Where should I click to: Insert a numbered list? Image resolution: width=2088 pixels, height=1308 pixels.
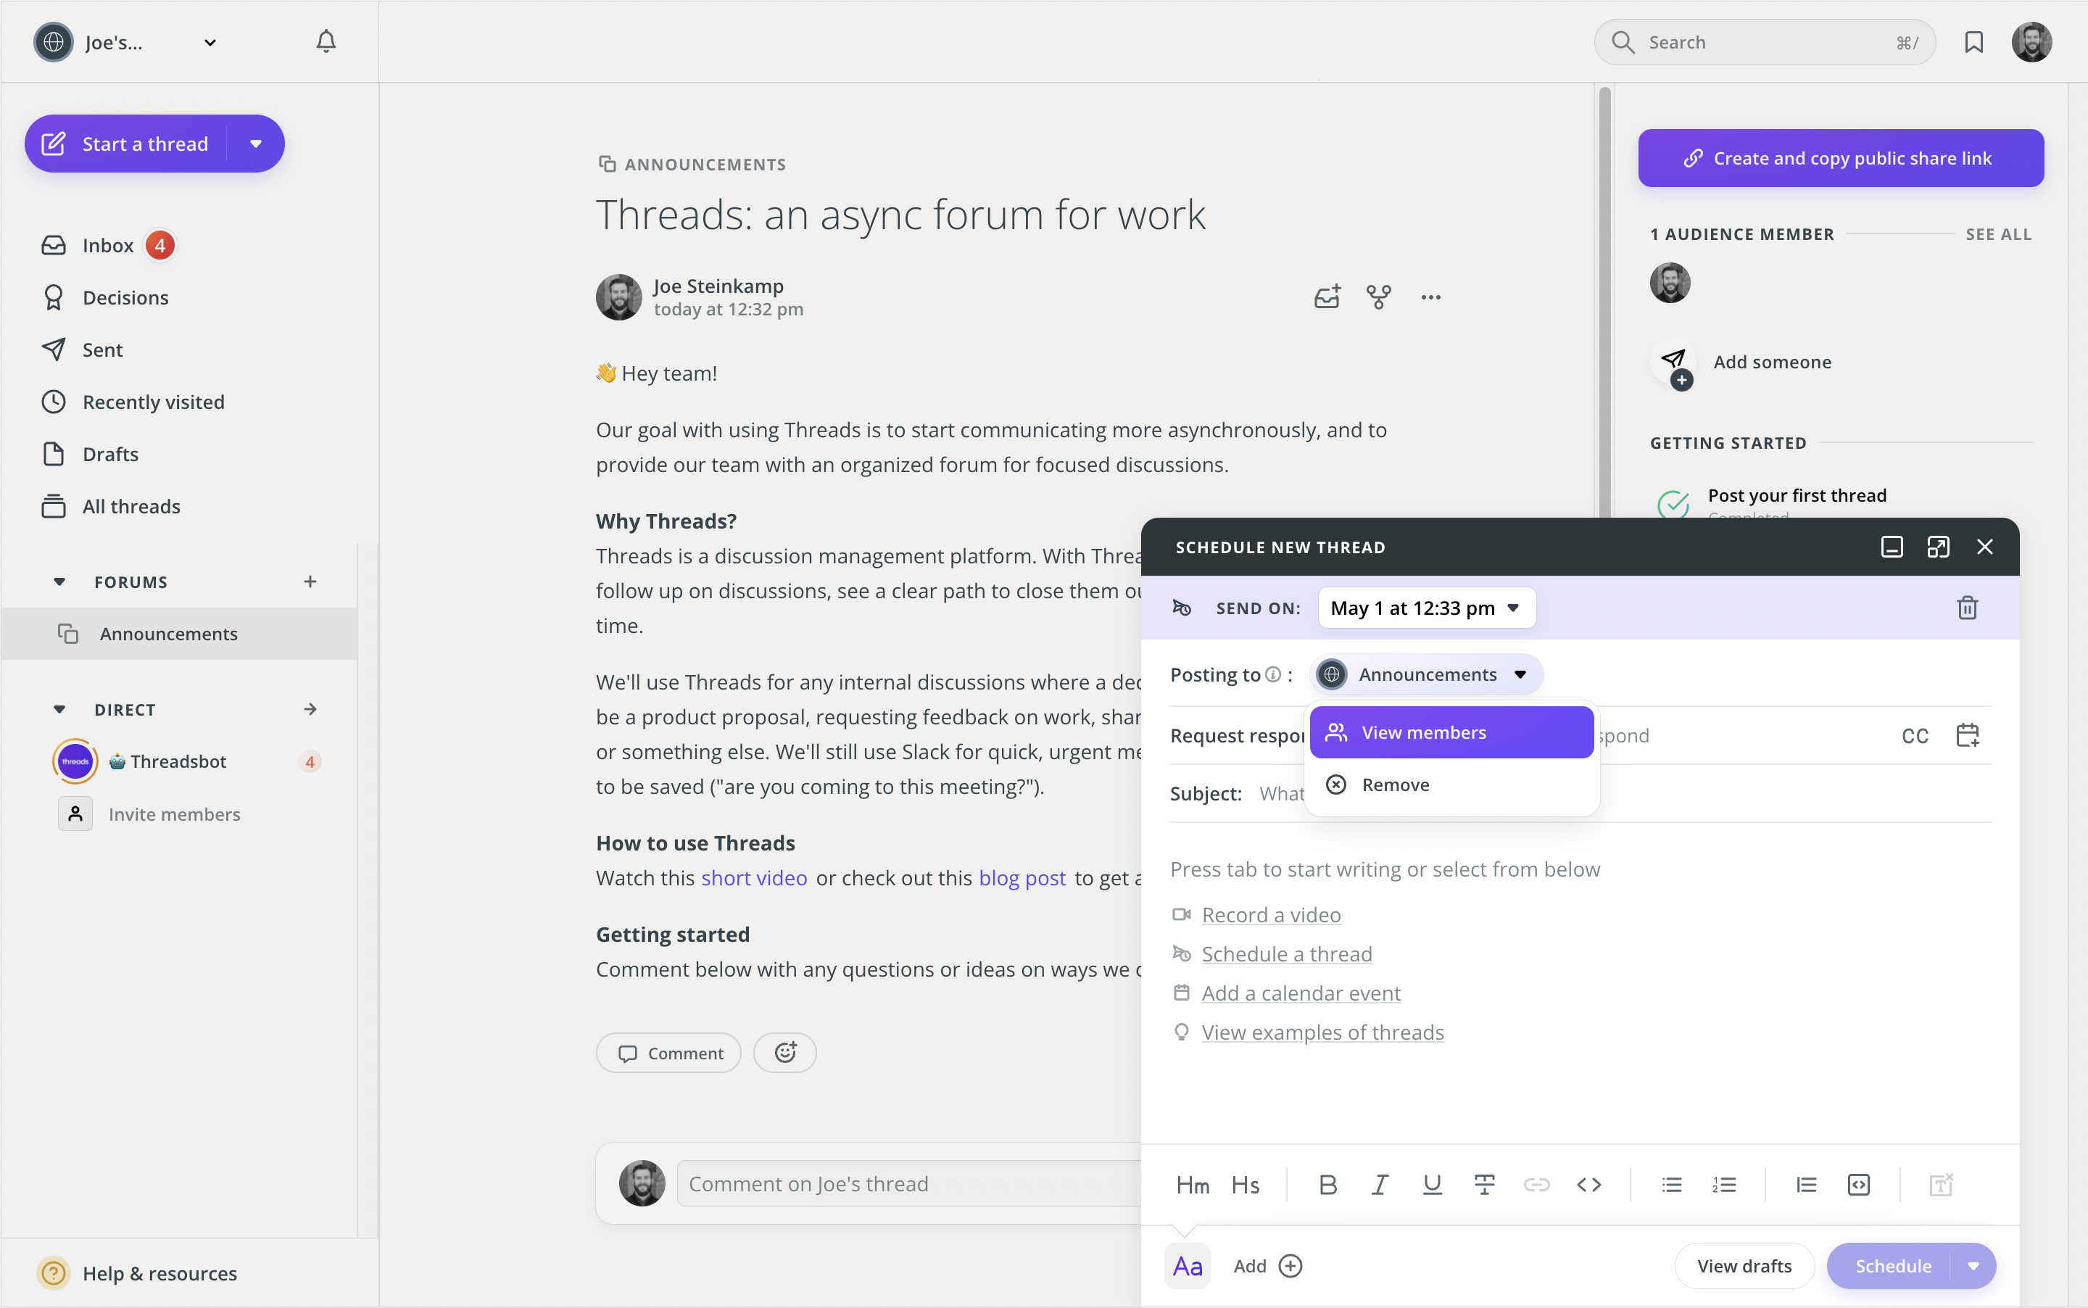point(1723,1184)
